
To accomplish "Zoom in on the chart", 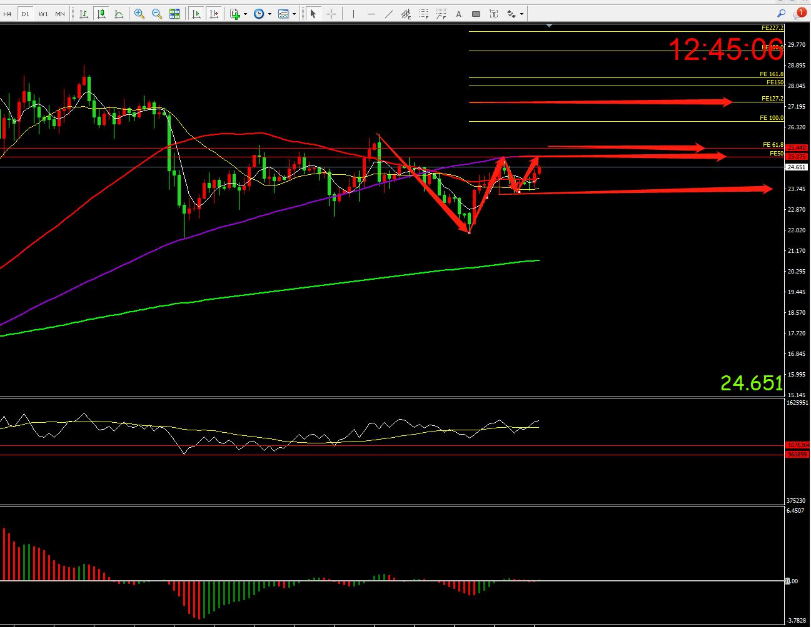I will pyautogui.click(x=139, y=13).
